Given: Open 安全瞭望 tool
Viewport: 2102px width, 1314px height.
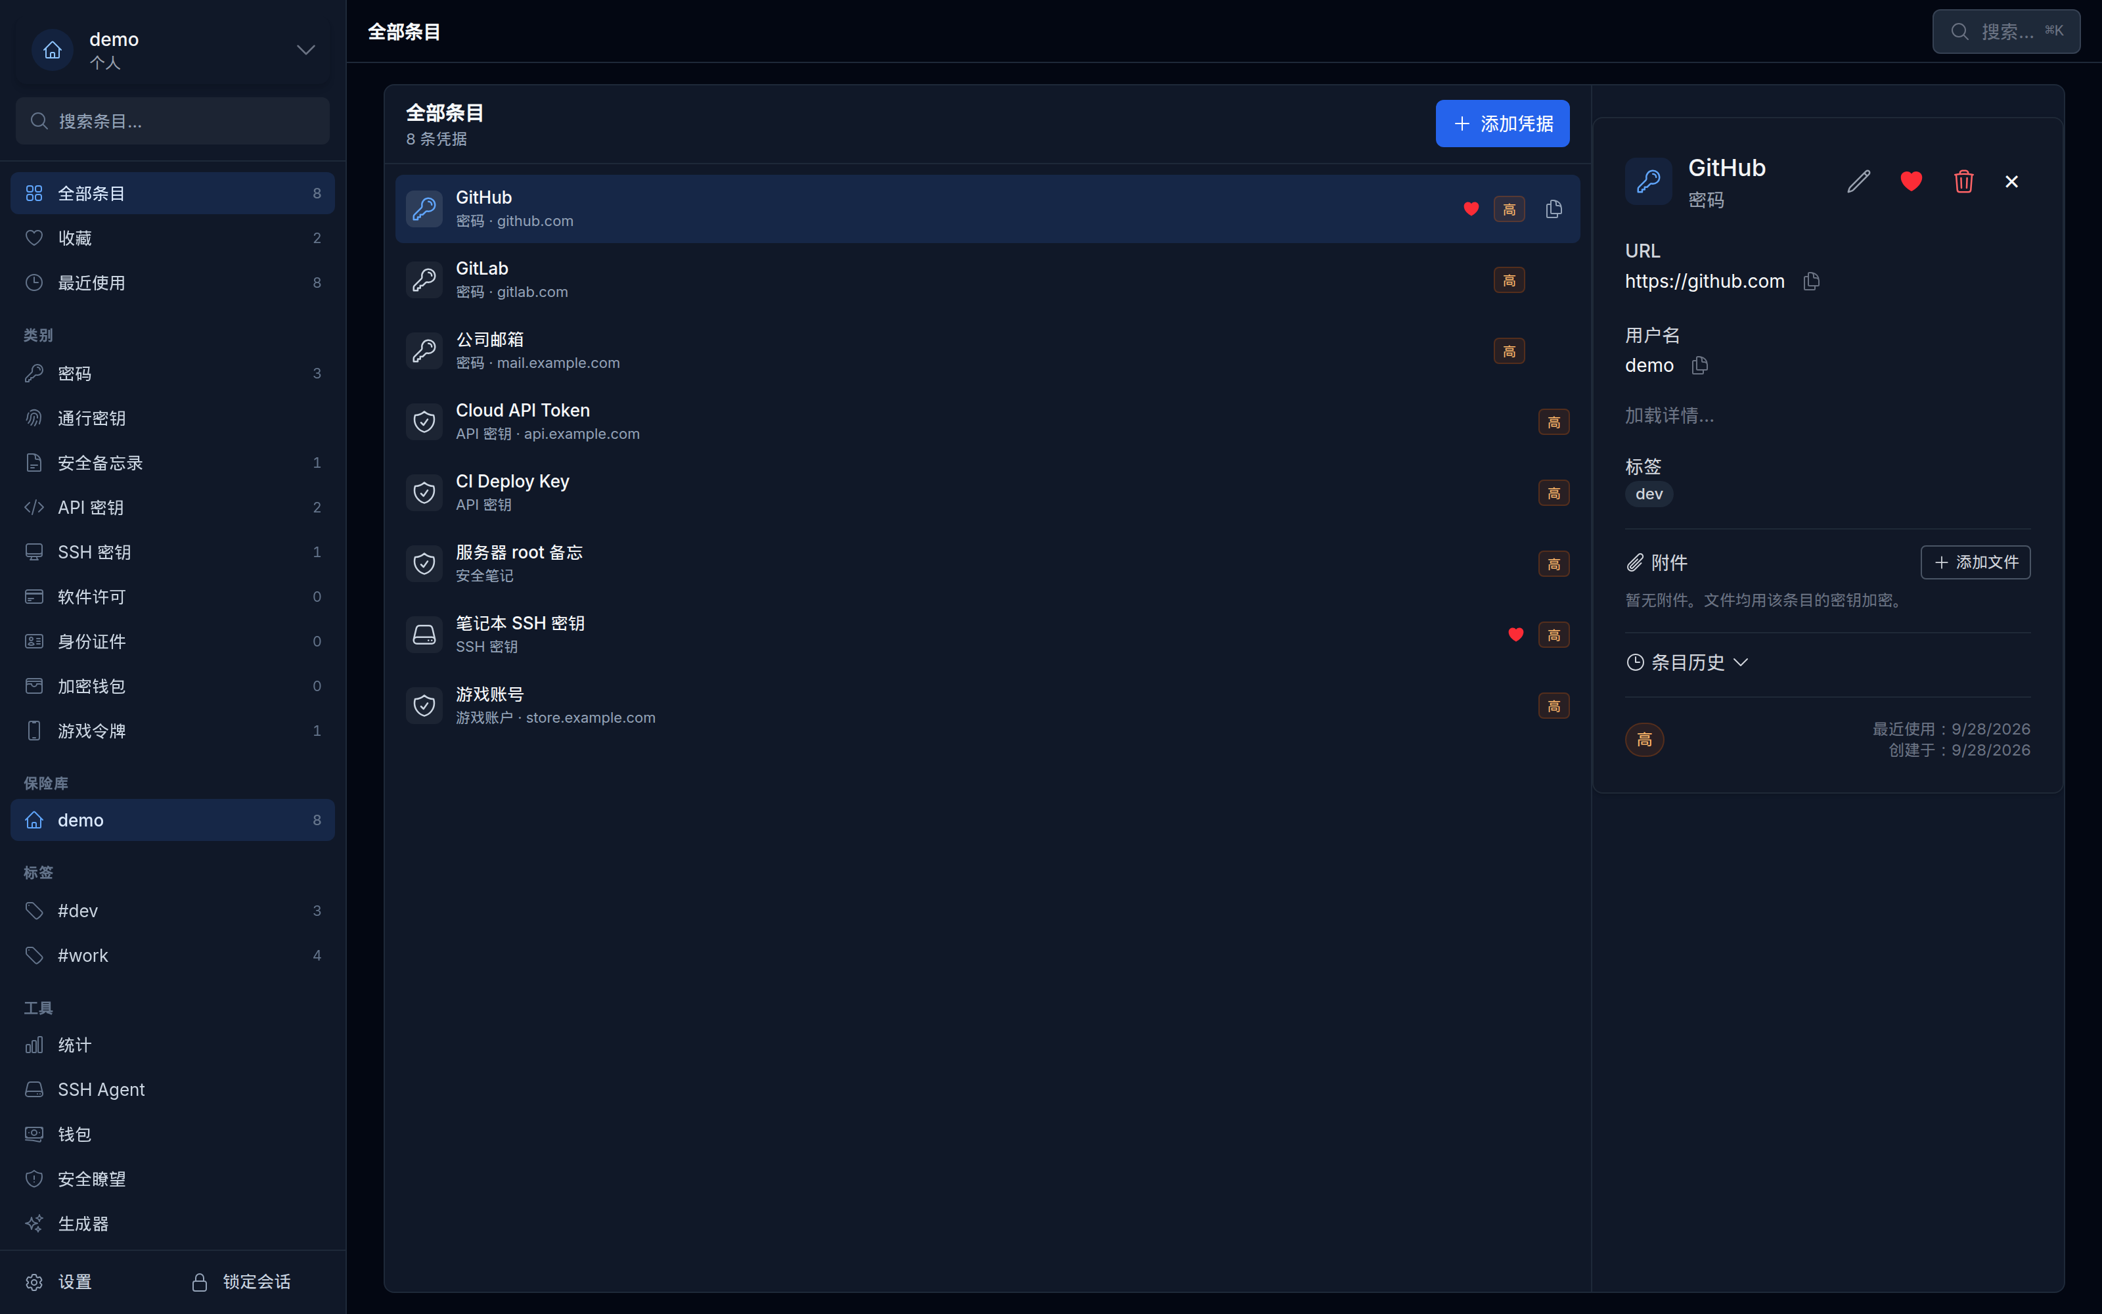Looking at the screenshot, I should (x=172, y=1179).
